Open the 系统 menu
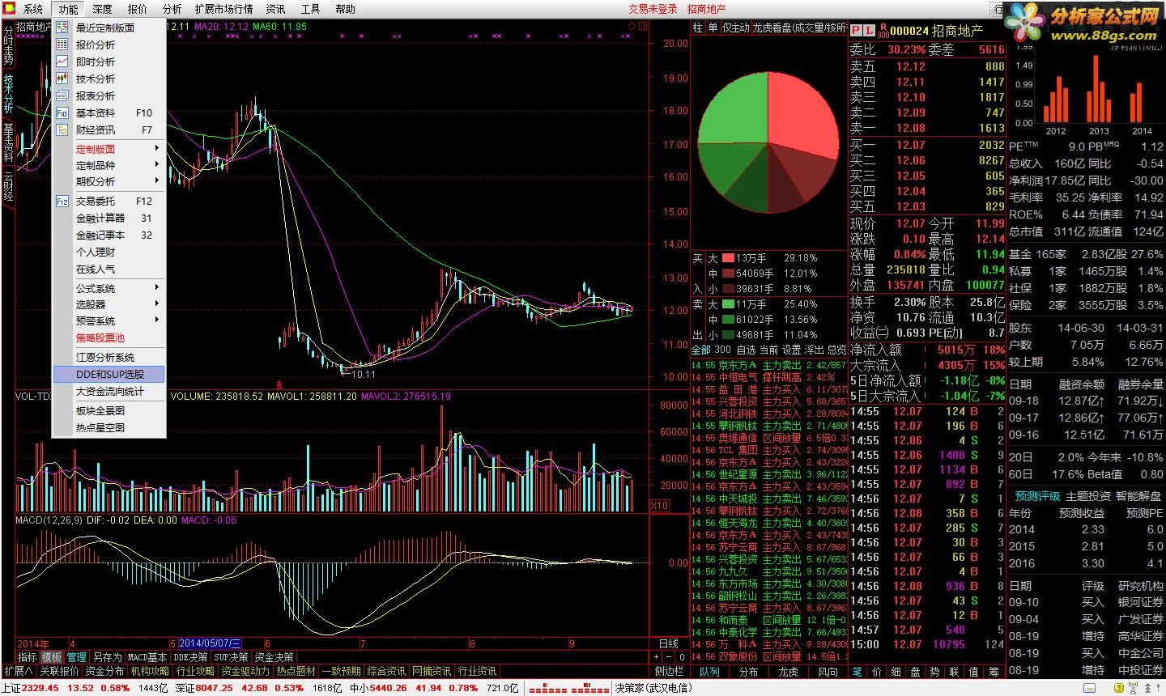The height and width of the screenshot is (696, 1166). pos(32,9)
